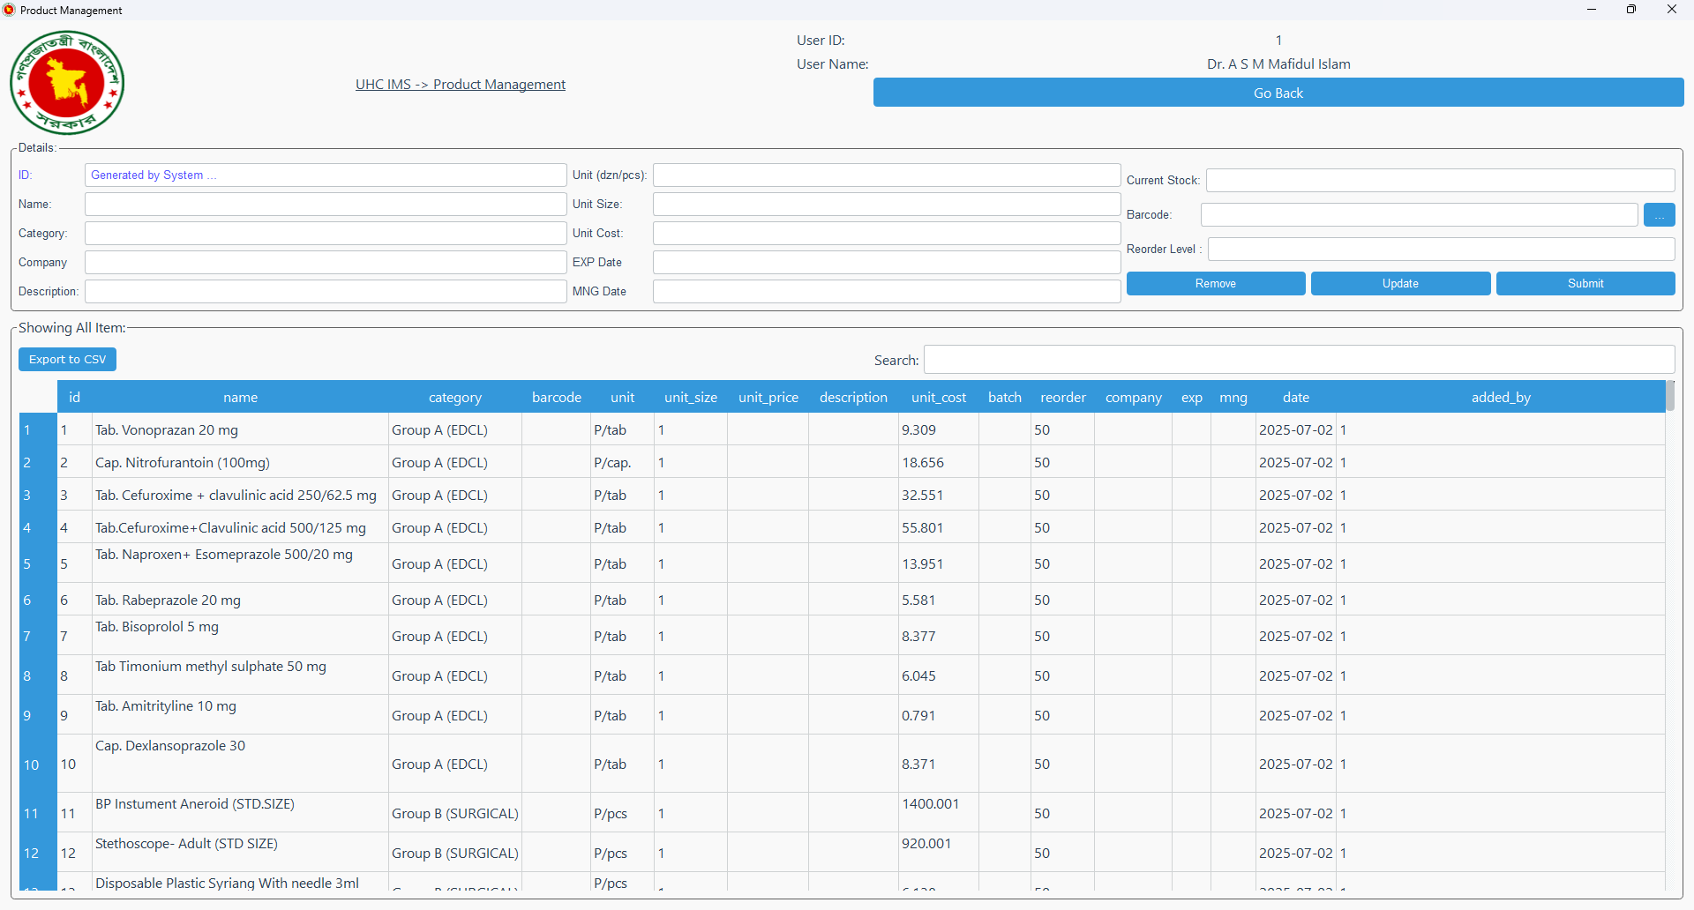
Task: Select the Tab. Vonoprazan 20 mg row
Action: pyautogui.click(x=167, y=430)
